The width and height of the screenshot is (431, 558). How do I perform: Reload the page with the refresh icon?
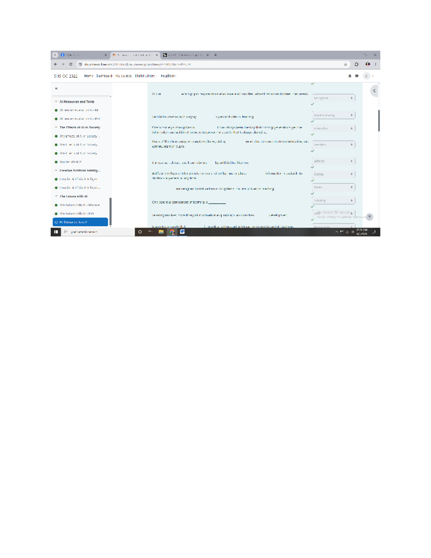click(x=71, y=64)
